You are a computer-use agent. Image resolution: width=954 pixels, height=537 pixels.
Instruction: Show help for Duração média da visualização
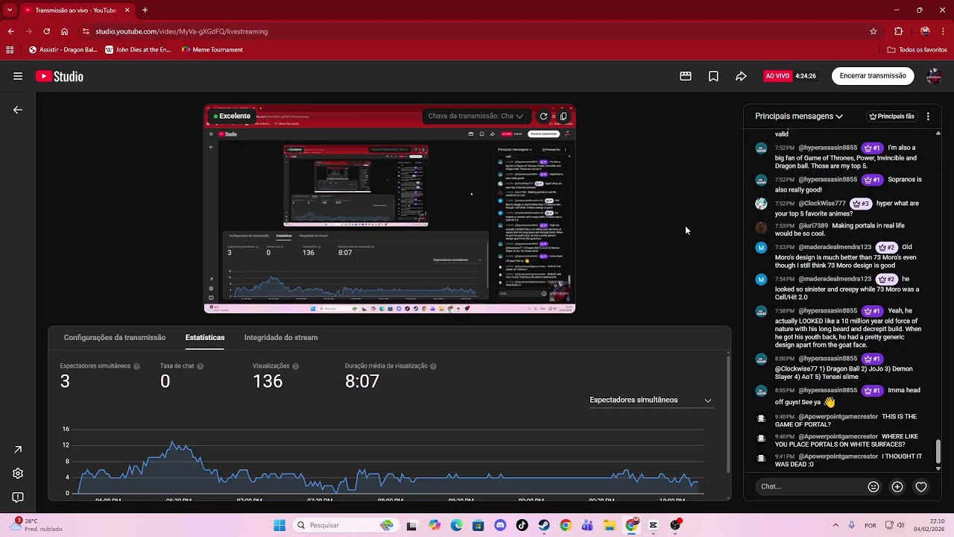[434, 366]
